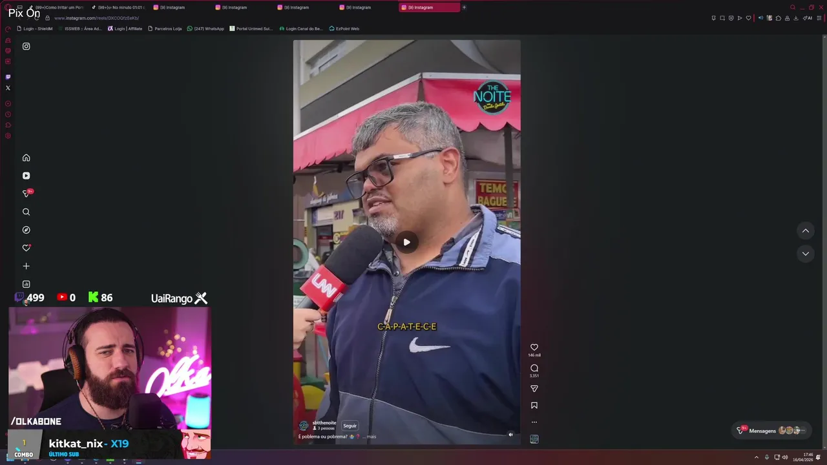Toggle the browser tab audio speaker icon
The width and height of the screenshot is (827, 465).
click(760, 18)
